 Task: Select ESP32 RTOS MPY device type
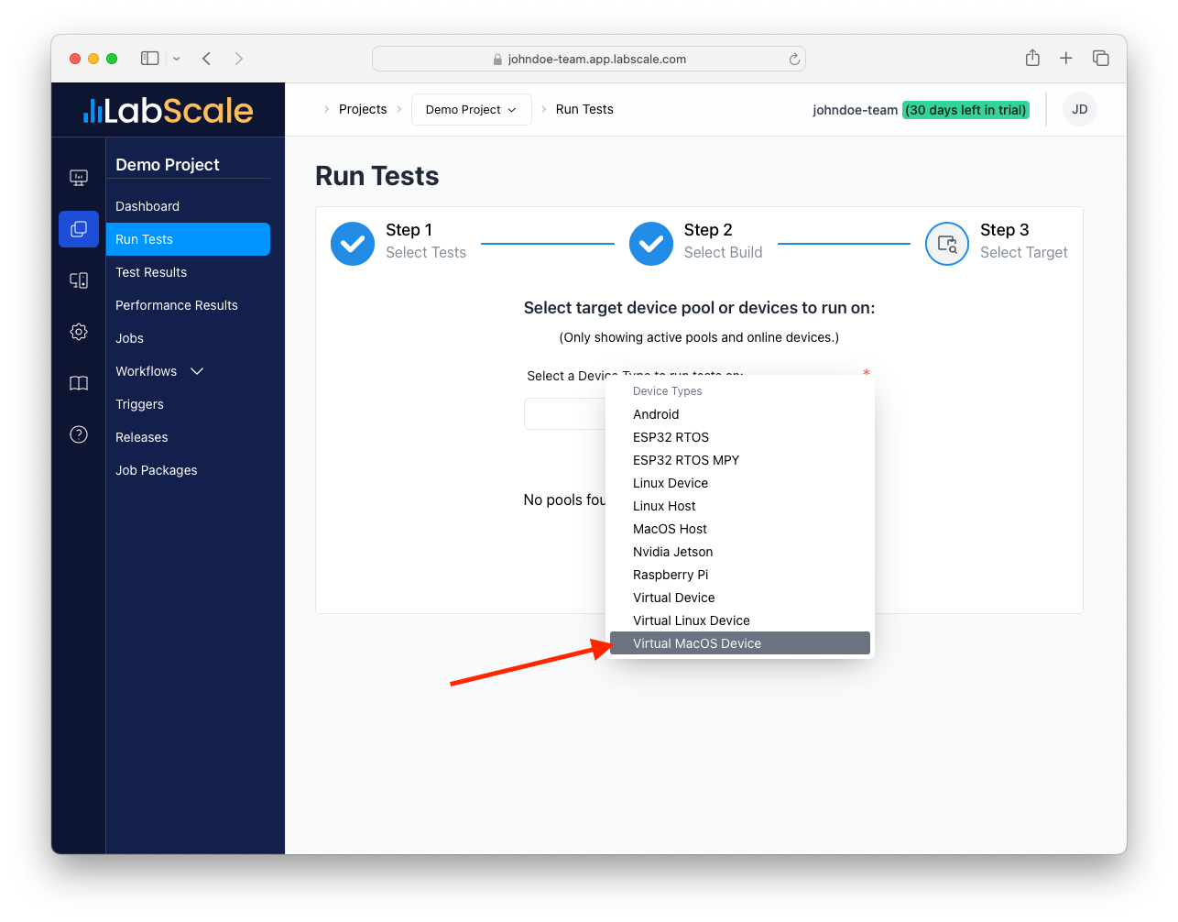tap(740, 460)
